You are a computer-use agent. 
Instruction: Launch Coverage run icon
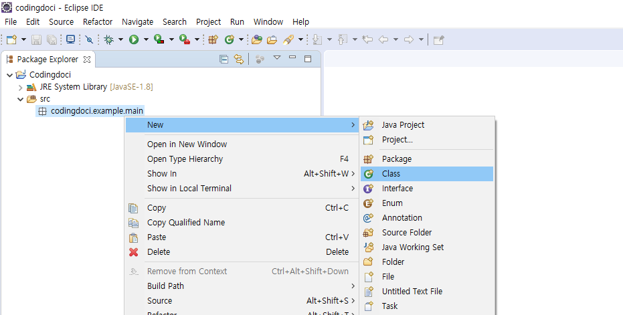point(159,39)
